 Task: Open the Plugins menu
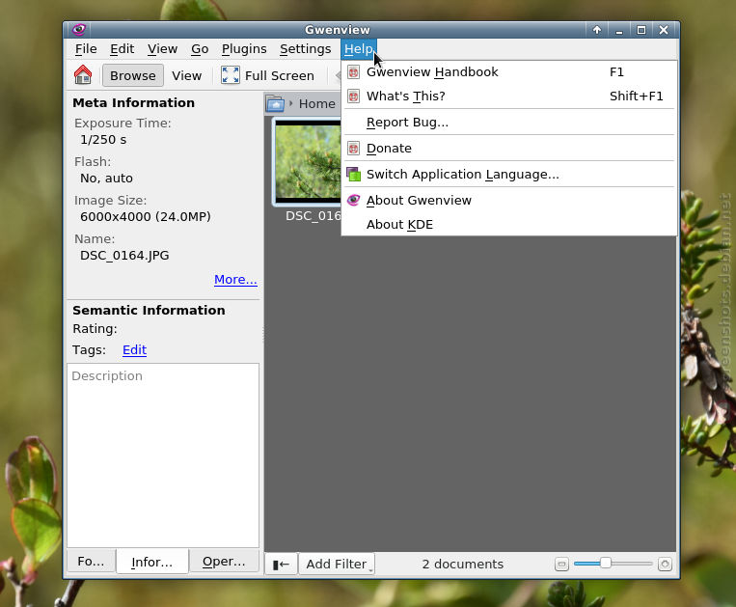pyautogui.click(x=244, y=49)
